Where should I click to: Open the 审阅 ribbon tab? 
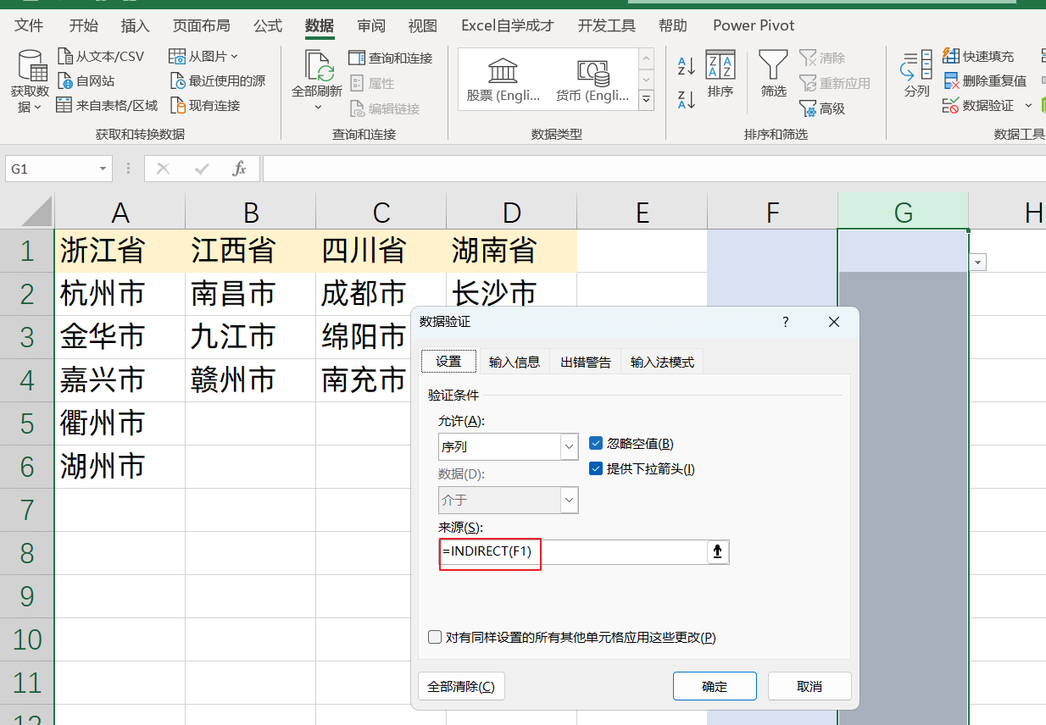[x=371, y=25]
